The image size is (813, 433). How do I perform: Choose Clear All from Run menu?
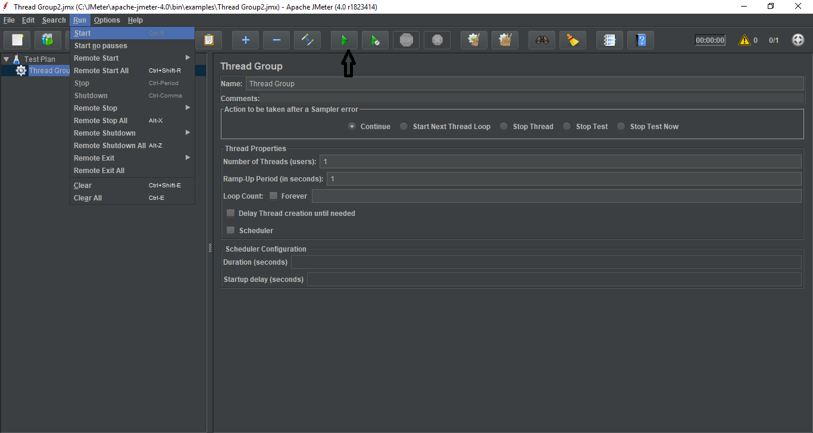point(88,198)
